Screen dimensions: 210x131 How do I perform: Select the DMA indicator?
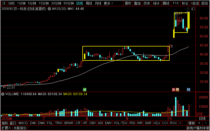[41, 123]
